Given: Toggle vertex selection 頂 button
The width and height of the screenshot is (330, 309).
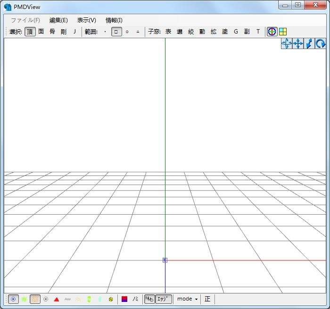Looking at the screenshot, I should coord(30,32).
